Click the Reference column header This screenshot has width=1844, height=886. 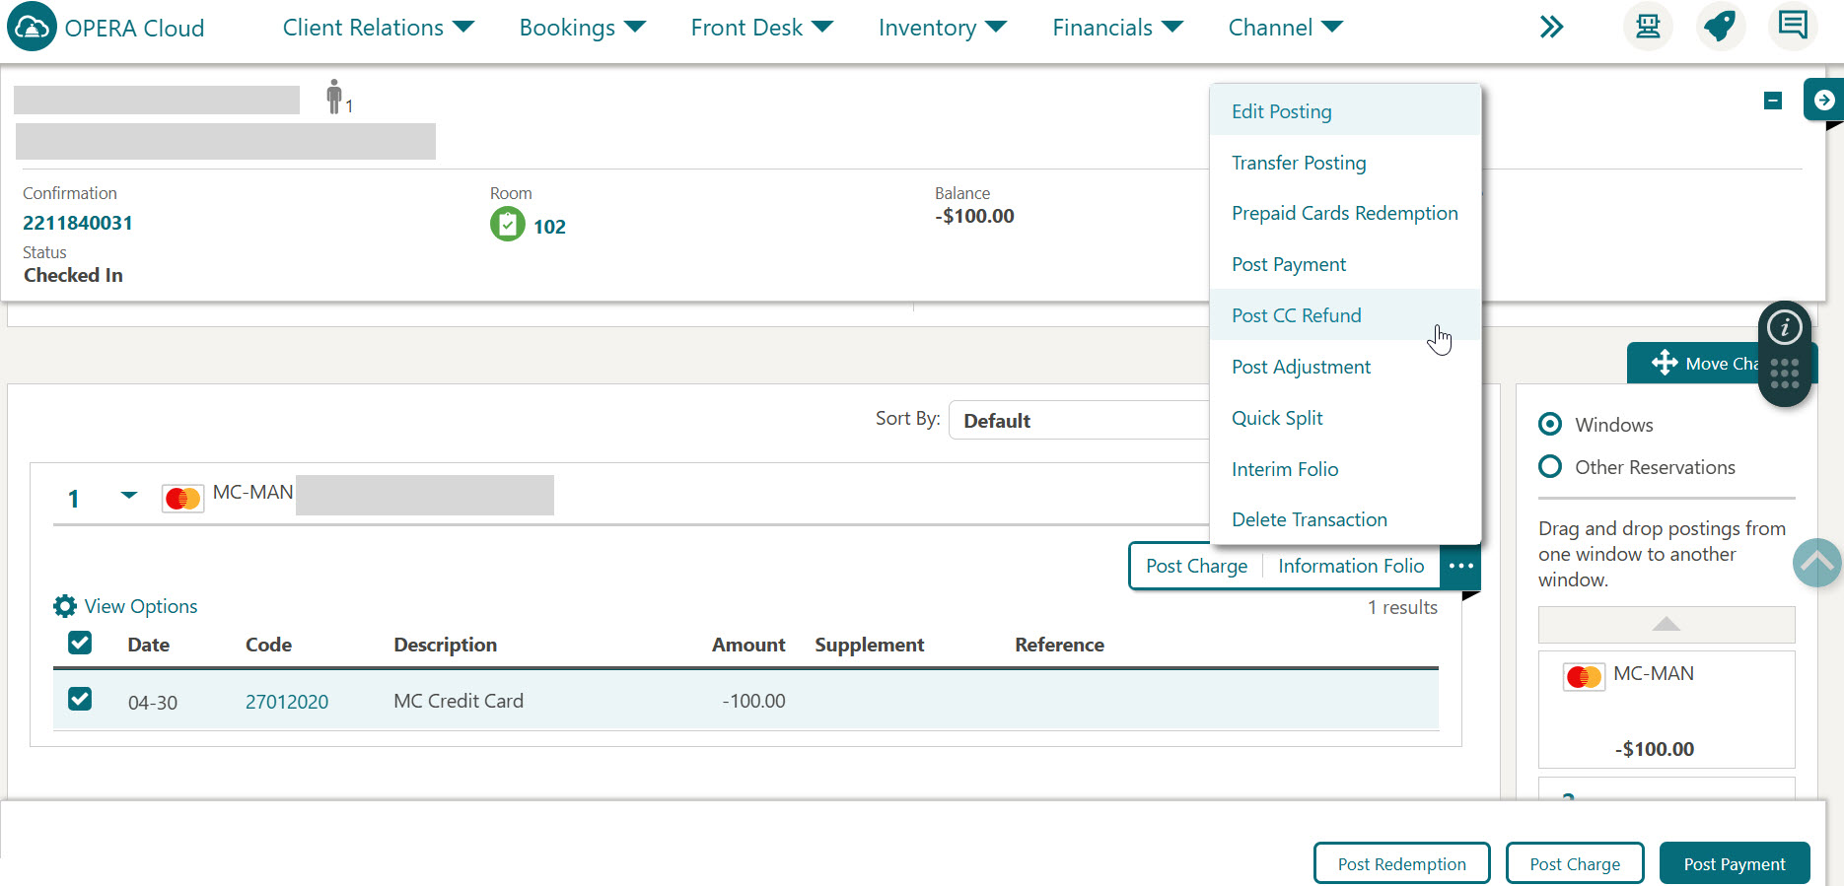[1059, 645]
